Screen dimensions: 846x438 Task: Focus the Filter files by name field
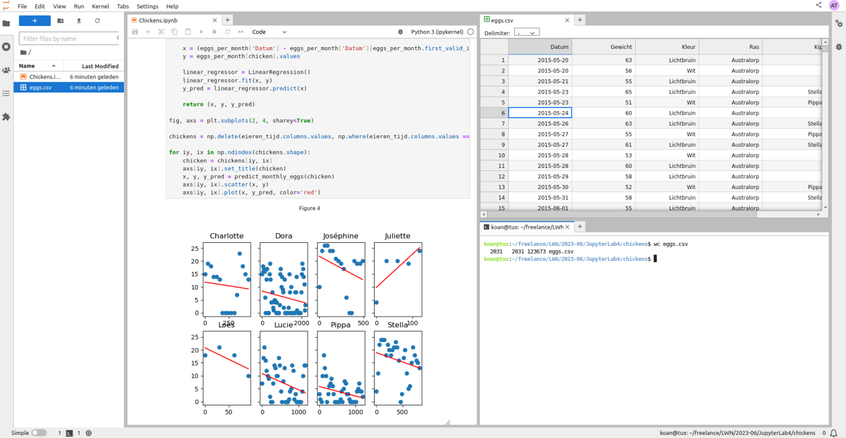point(69,39)
